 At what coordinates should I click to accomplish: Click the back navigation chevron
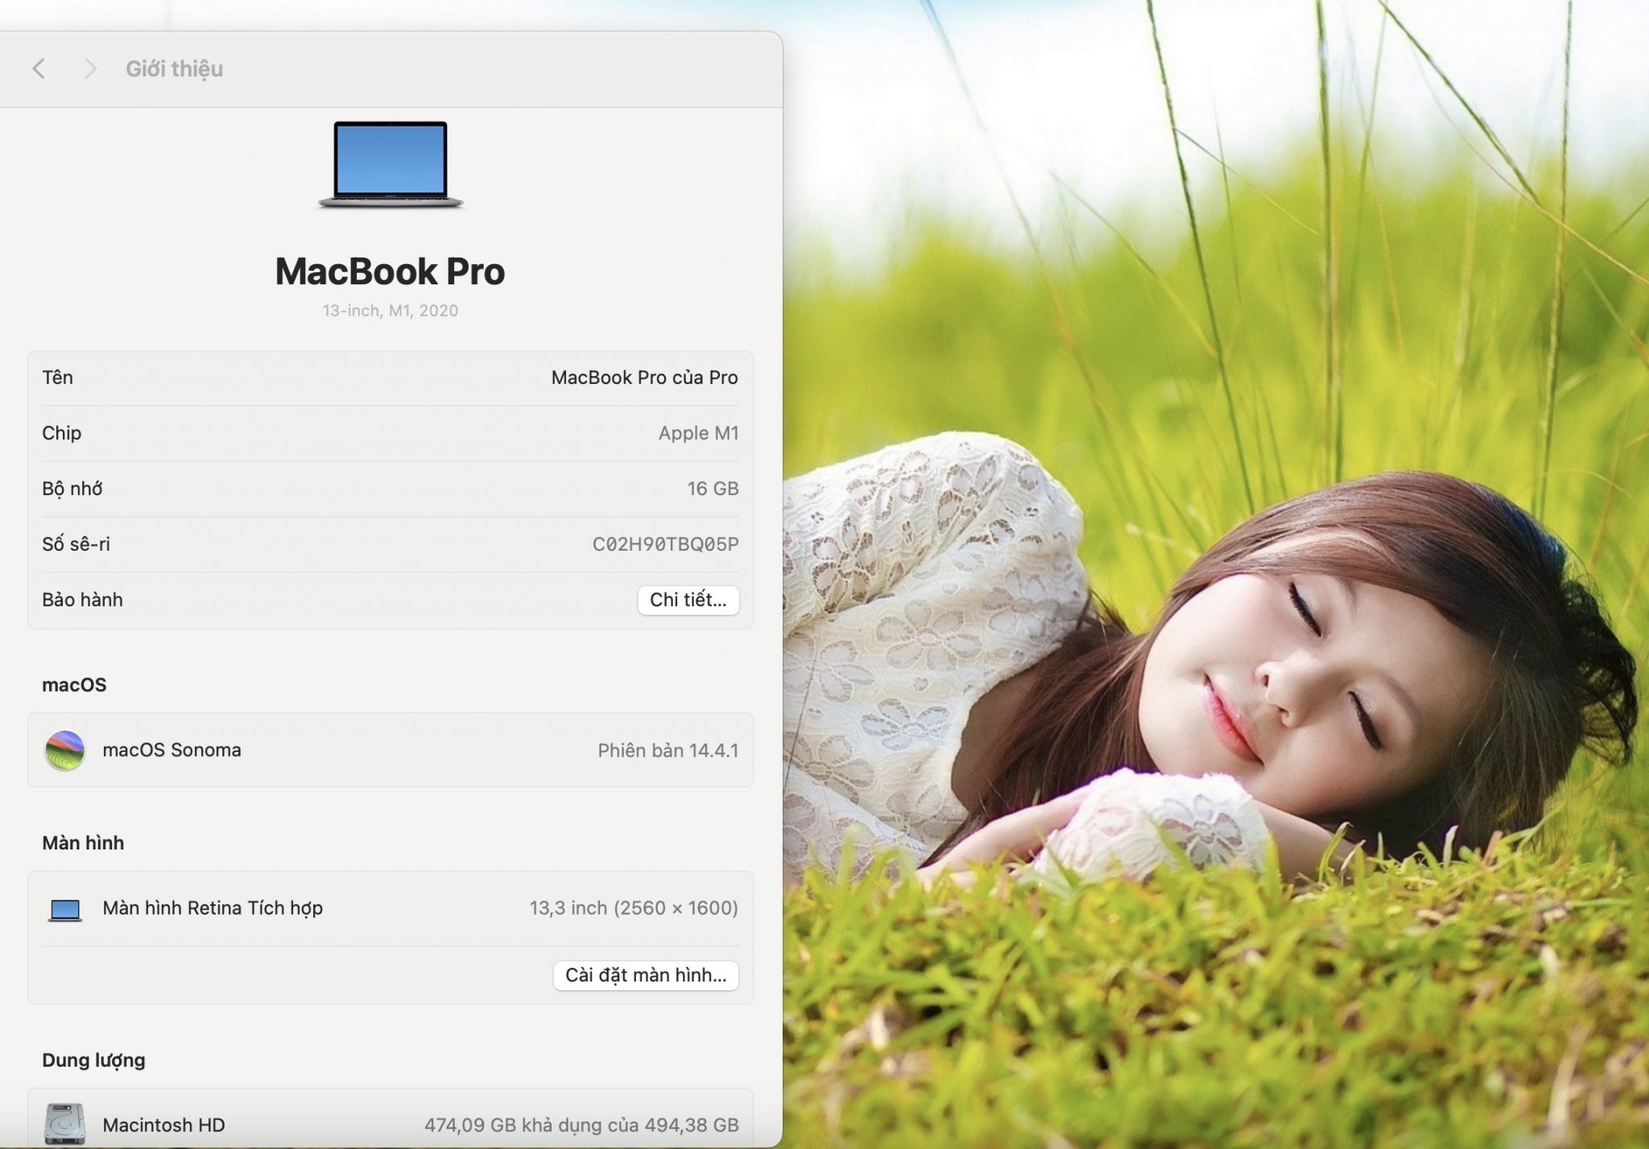[39, 68]
